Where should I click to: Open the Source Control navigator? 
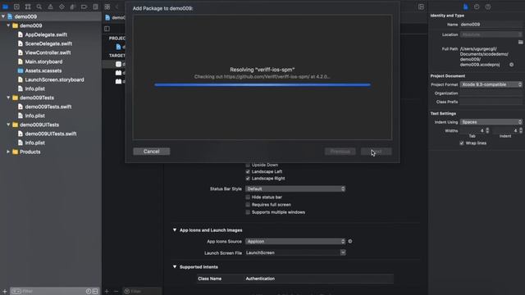(16, 7)
